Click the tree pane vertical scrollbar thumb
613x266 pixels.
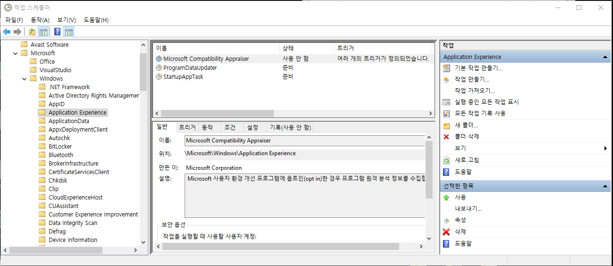(144, 72)
